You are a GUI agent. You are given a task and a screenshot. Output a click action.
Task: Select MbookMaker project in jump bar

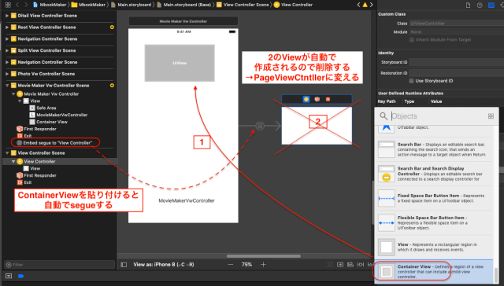[50, 5]
